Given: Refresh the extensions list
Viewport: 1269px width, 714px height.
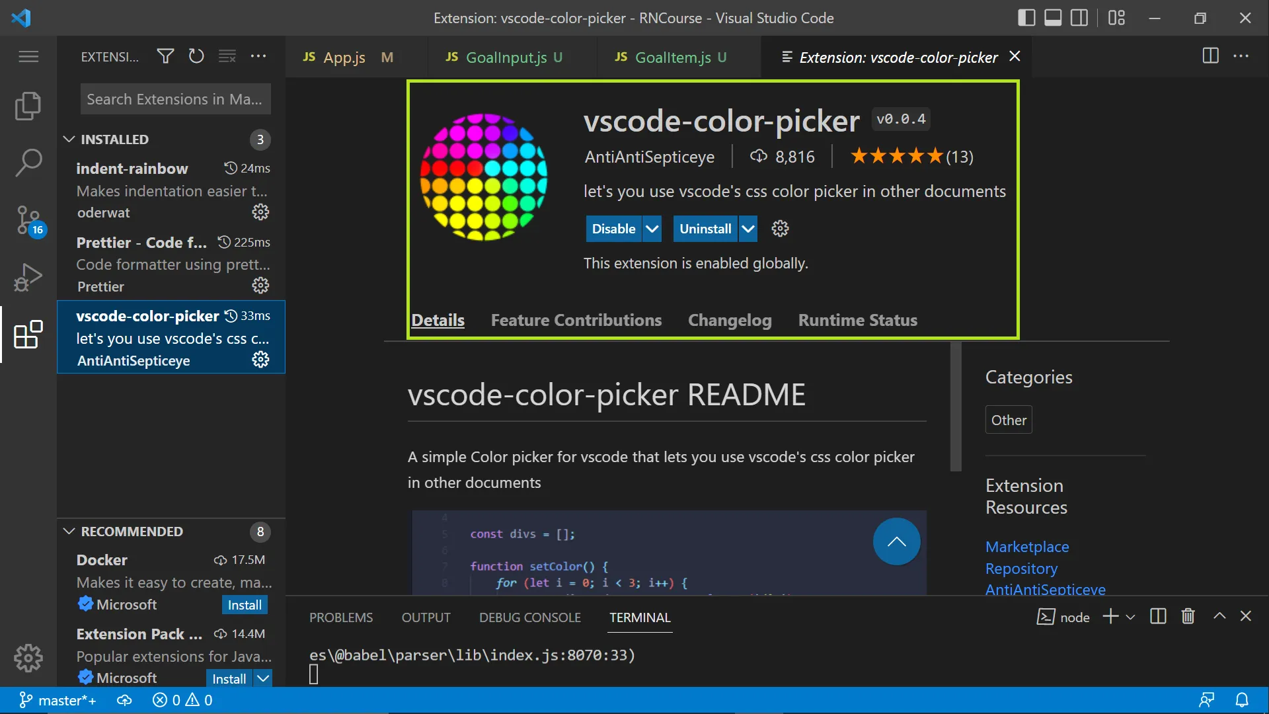Looking at the screenshot, I should click(196, 56).
